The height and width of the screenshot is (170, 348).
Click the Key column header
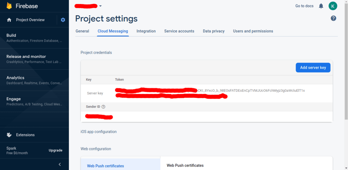point(89,80)
